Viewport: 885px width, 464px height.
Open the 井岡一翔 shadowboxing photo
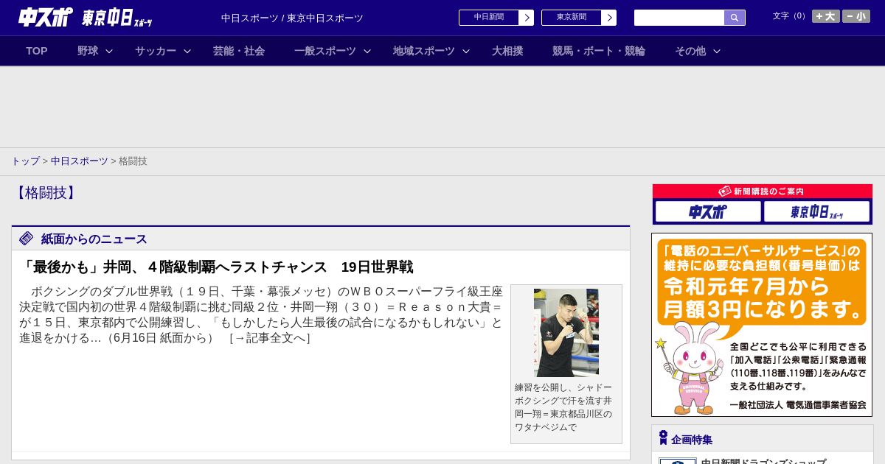click(566, 333)
